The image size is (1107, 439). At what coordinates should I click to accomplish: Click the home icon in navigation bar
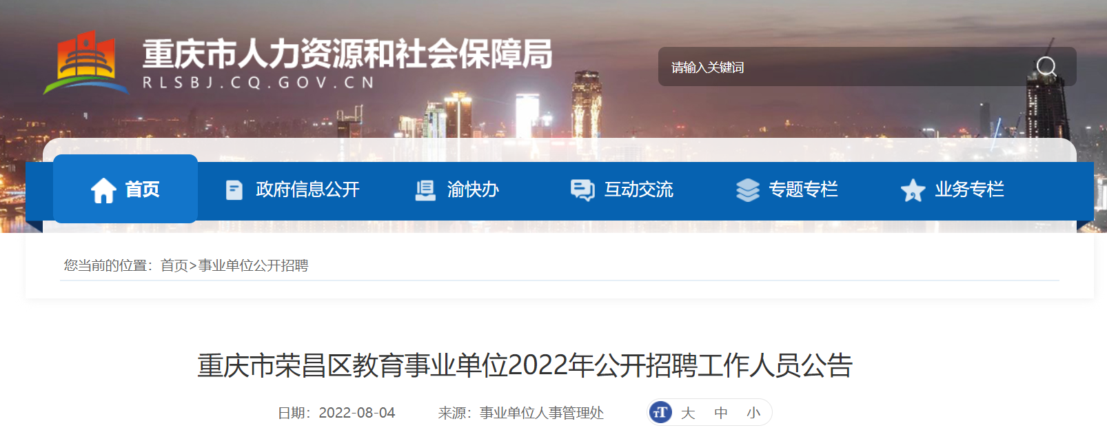103,190
